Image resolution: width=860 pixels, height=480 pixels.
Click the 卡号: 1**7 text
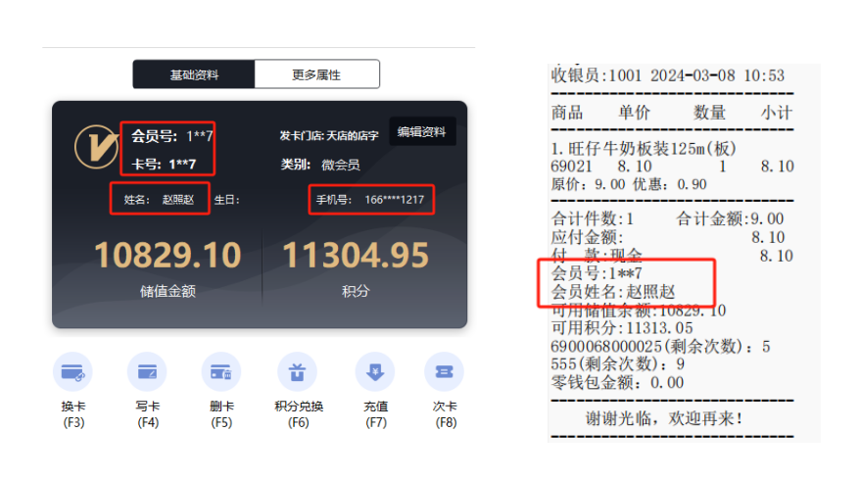pyautogui.click(x=164, y=164)
